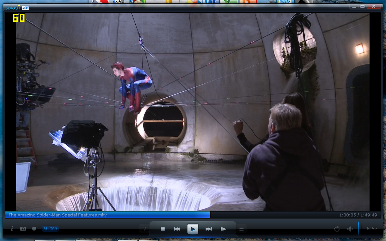
Task: Maximize the Splash player window
Action: (x=362, y=7)
